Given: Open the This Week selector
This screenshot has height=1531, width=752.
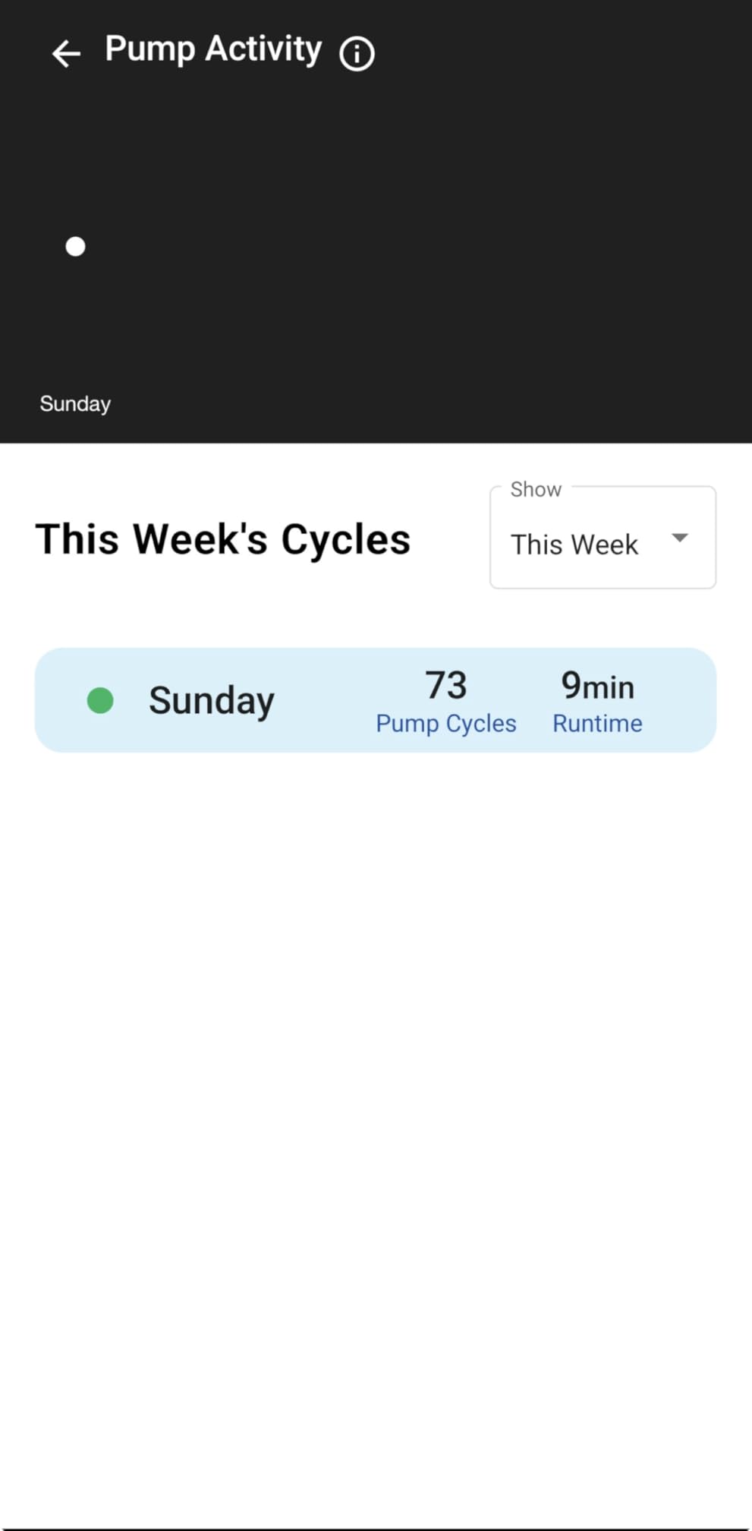Looking at the screenshot, I should 603,538.
